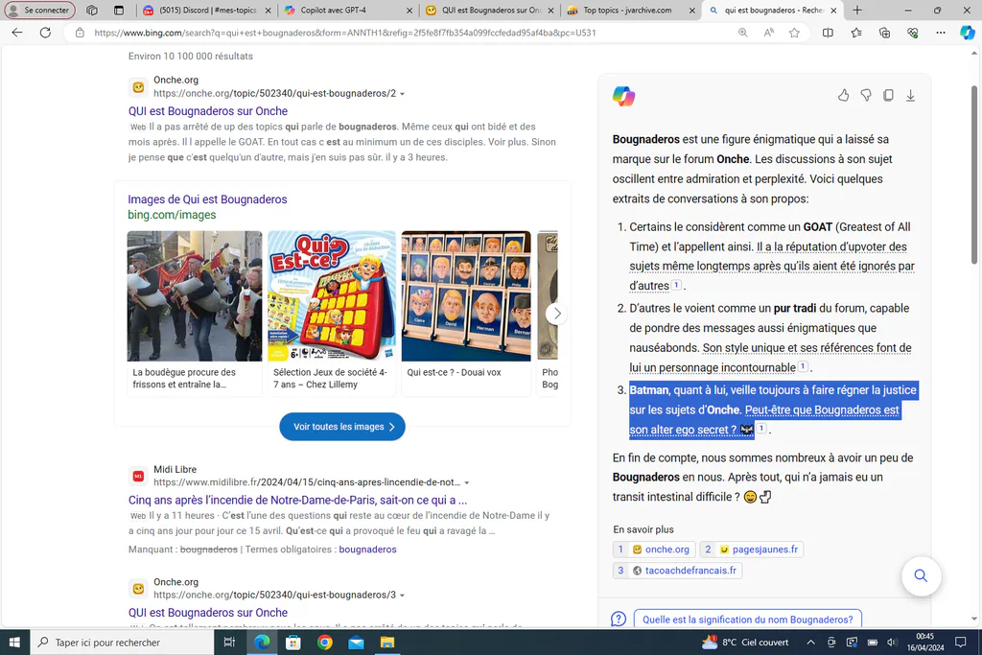Open the Qui est-ce Douai vox thumbnail
The width and height of the screenshot is (982, 655).
(x=466, y=296)
